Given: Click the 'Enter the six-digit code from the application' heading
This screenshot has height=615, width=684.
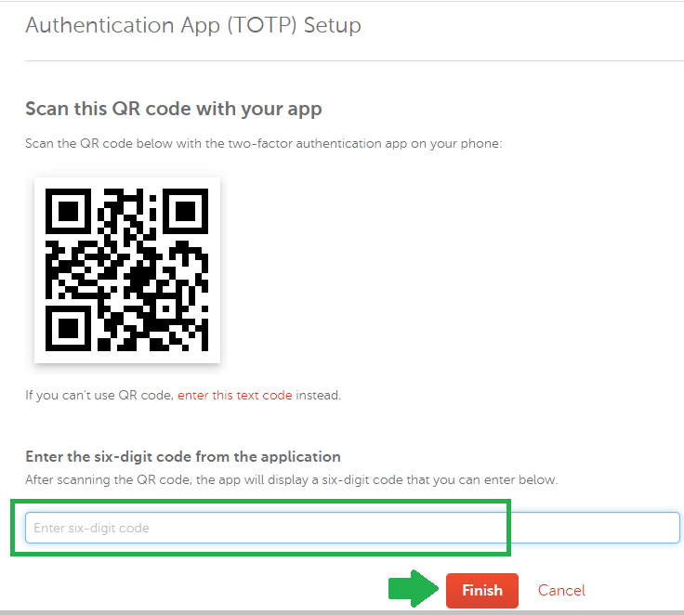Looking at the screenshot, I should point(183,457).
